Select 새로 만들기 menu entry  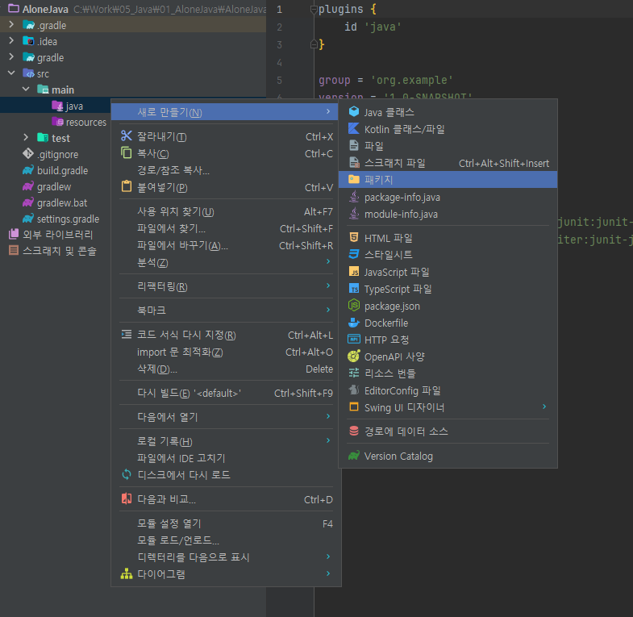[x=226, y=112]
